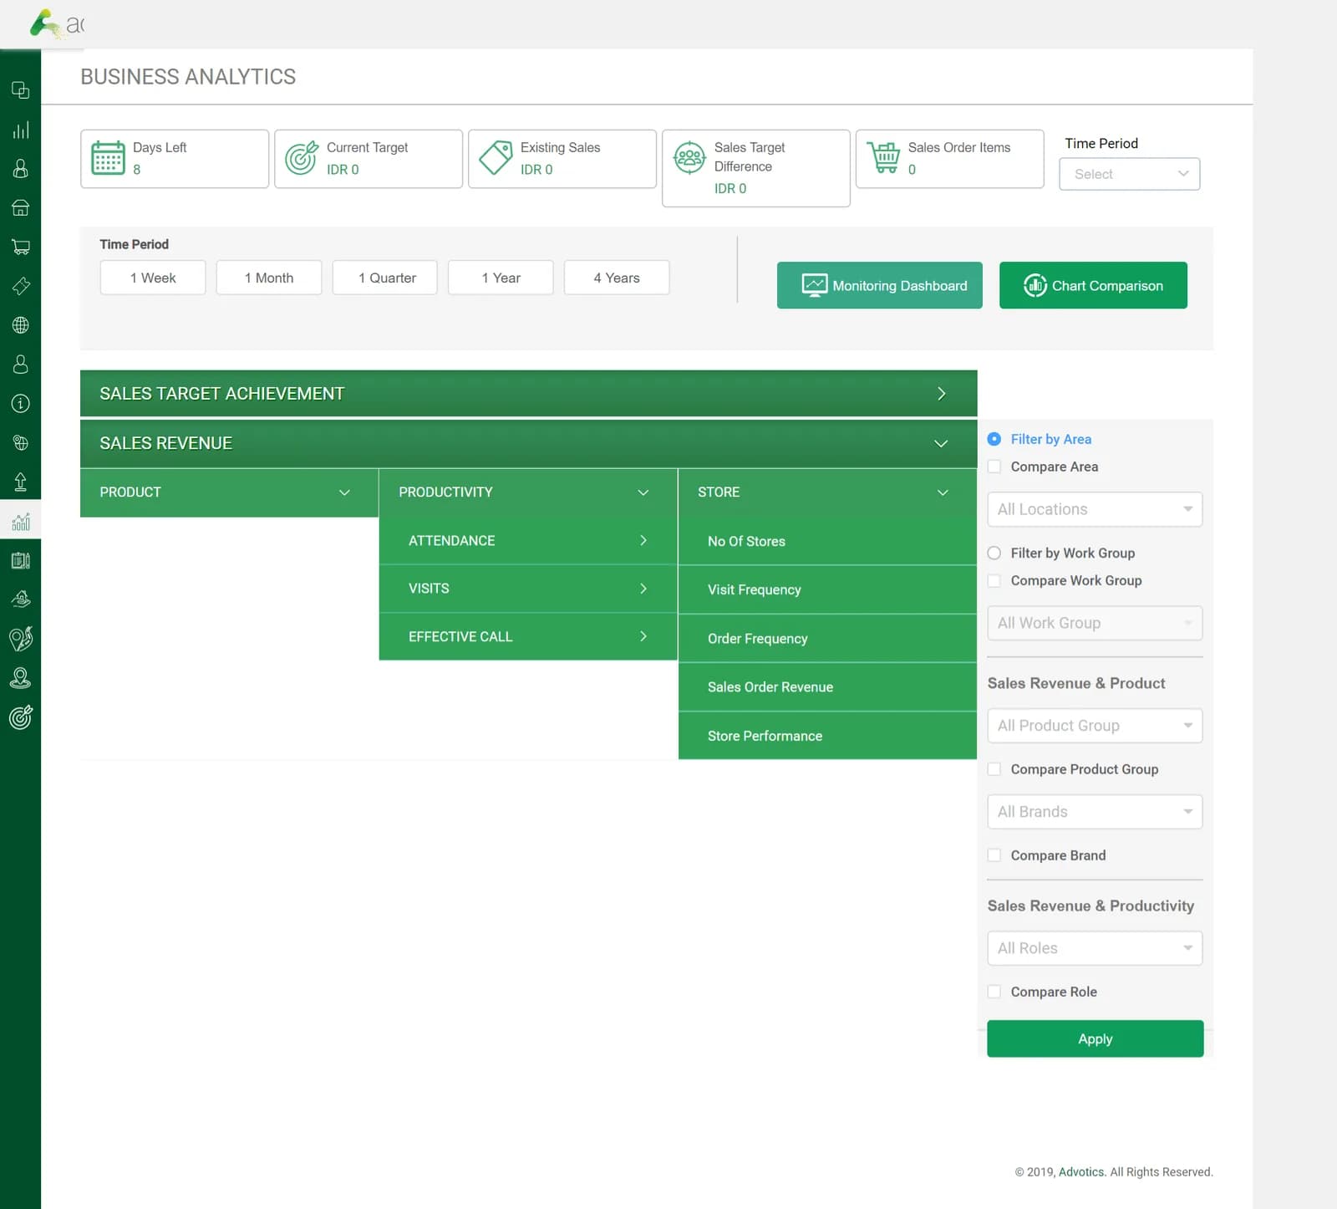Select the Order Frequency store item
This screenshot has height=1209, width=1337.
[x=827, y=639]
